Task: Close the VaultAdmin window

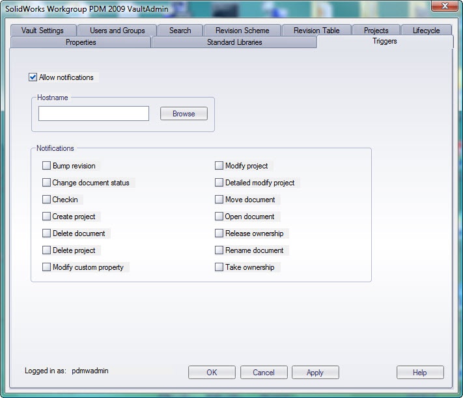Action: pos(445,6)
